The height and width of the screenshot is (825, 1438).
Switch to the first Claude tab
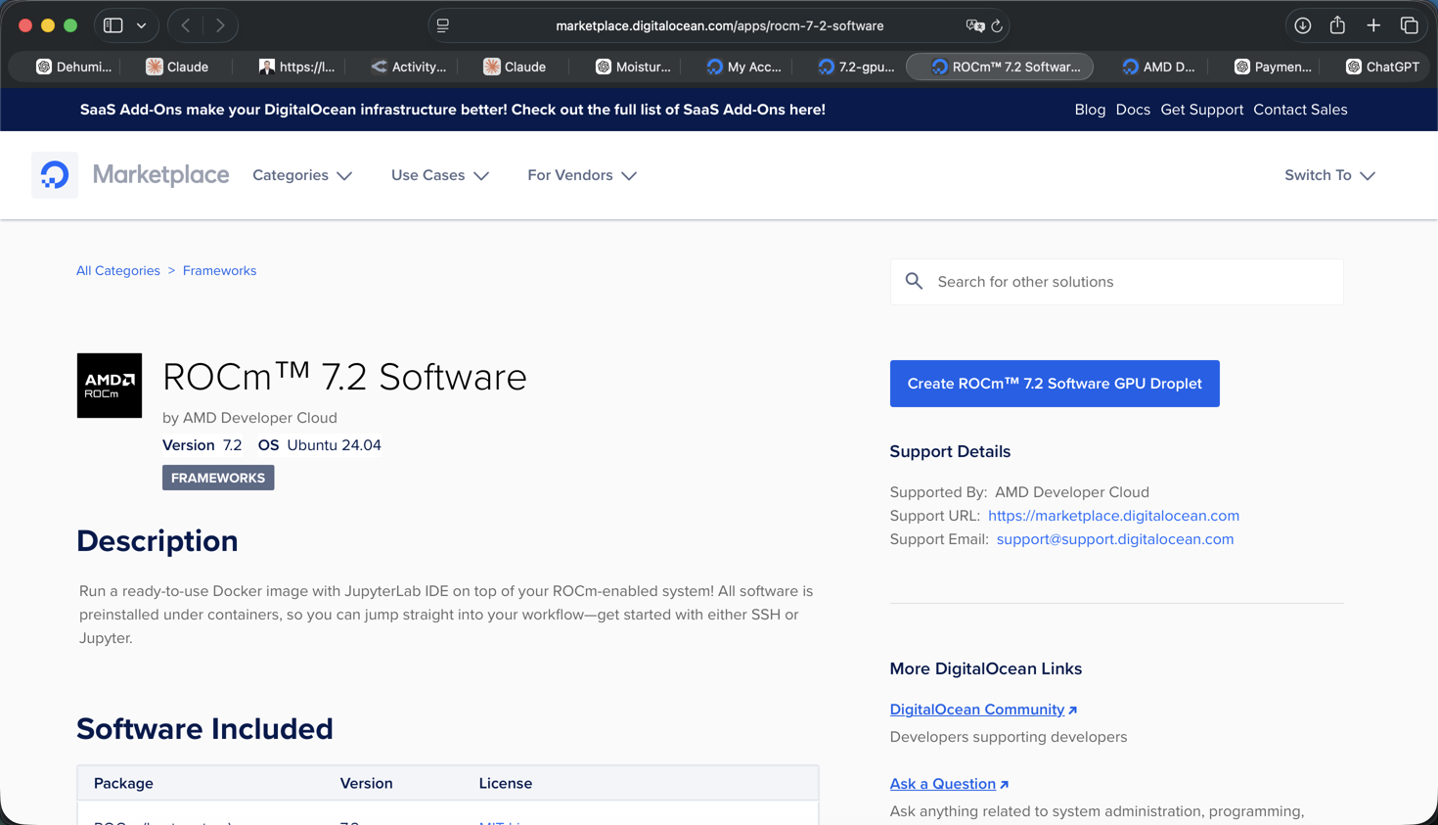(177, 67)
